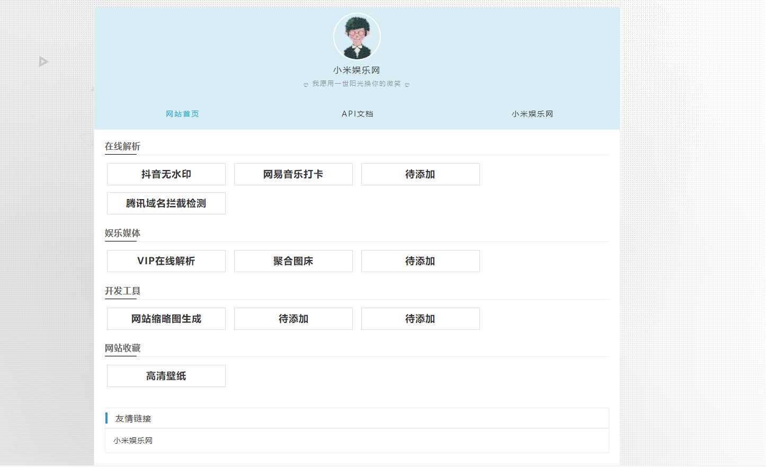Screen dimensions: 766x467
Task: Click the small play arrow on the left edge
Action: point(43,61)
